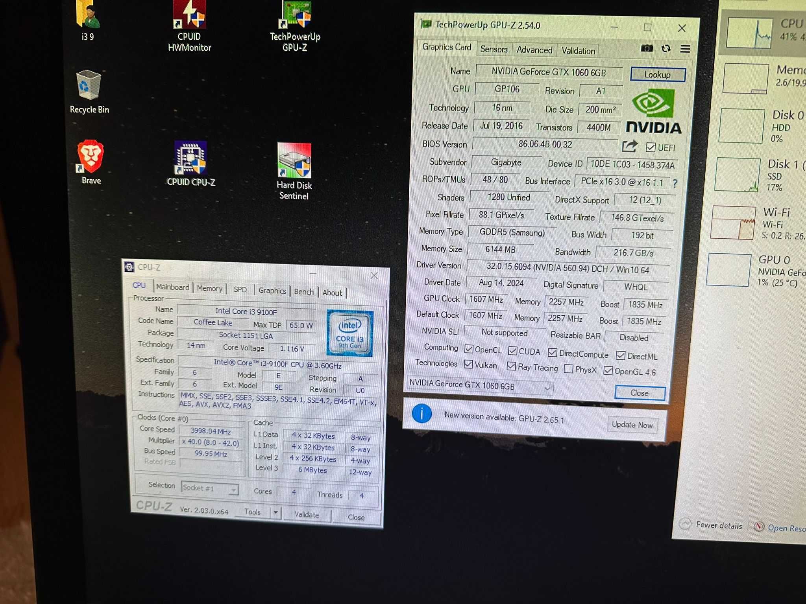Click the CPU-Z title bar app icon
Screen dimensions: 806x604
(x=129, y=267)
